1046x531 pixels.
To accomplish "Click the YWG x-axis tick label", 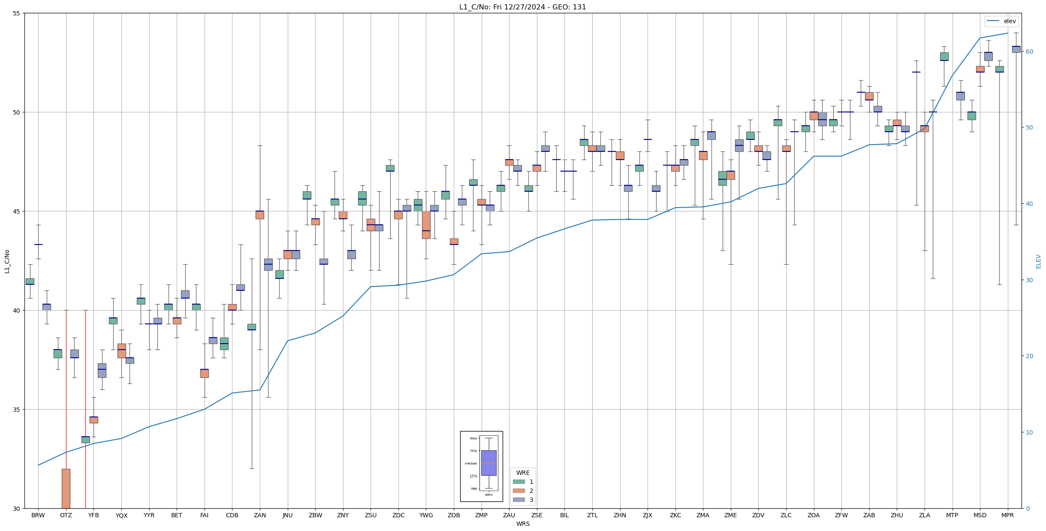I will click(426, 515).
